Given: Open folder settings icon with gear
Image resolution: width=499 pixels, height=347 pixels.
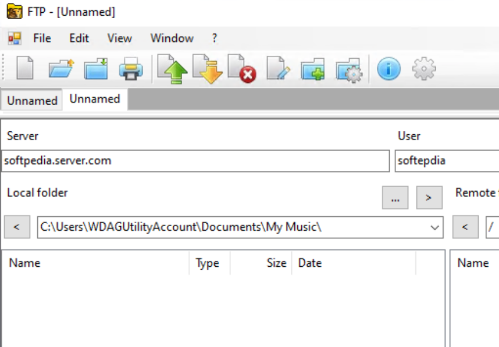Looking at the screenshot, I should [x=349, y=70].
